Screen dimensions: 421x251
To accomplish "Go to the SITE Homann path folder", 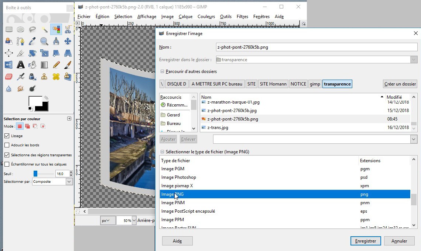I will (273, 84).
